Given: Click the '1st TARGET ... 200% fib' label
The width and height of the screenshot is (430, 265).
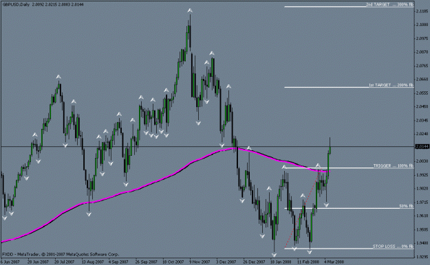Looking at the screenshot, I should coord(391,85).
